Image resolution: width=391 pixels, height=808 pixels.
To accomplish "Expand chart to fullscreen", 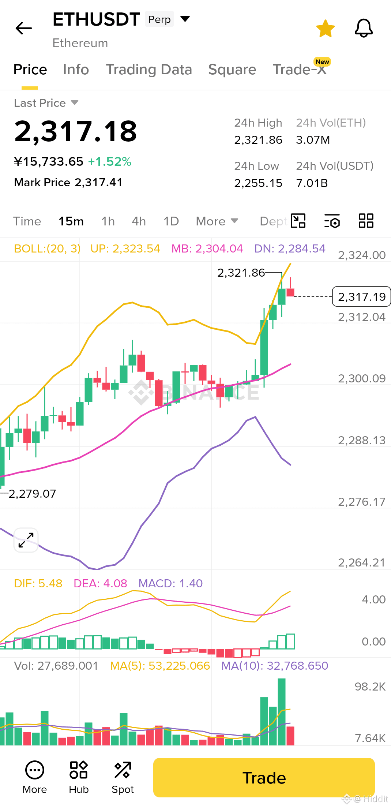I will (26, 540).
